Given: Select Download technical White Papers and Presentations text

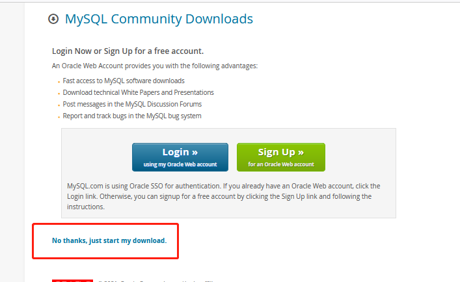Looking at the screenshot, I should [x=138, y=92].
